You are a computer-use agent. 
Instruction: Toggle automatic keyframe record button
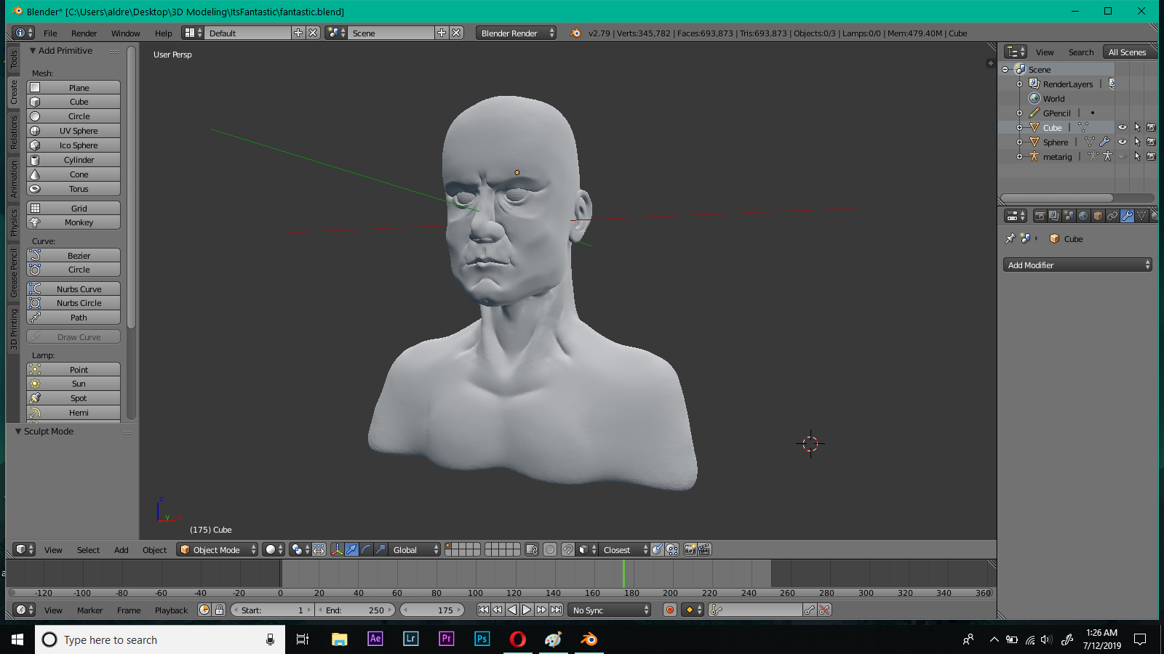(670, 610)
